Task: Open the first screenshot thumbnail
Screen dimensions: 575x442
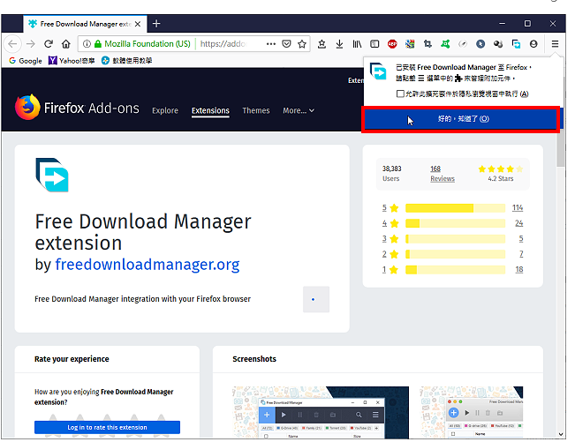Action: point(321,412)
